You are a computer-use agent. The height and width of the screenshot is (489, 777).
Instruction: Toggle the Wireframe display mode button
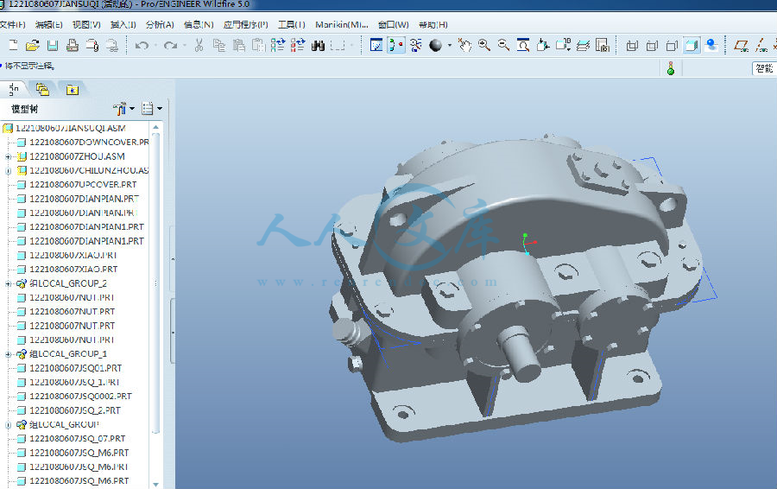click(x=632, y=45)
